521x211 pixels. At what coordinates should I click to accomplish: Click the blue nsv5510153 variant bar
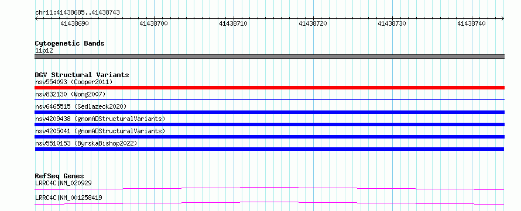269,149
